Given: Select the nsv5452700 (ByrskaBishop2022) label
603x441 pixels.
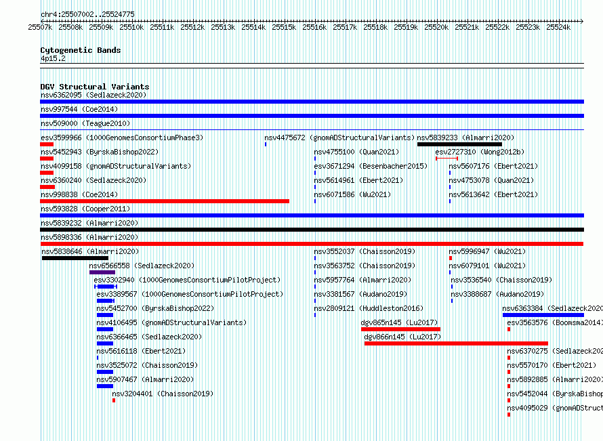Looking at the screenshot, I should [x=155, y=308].
